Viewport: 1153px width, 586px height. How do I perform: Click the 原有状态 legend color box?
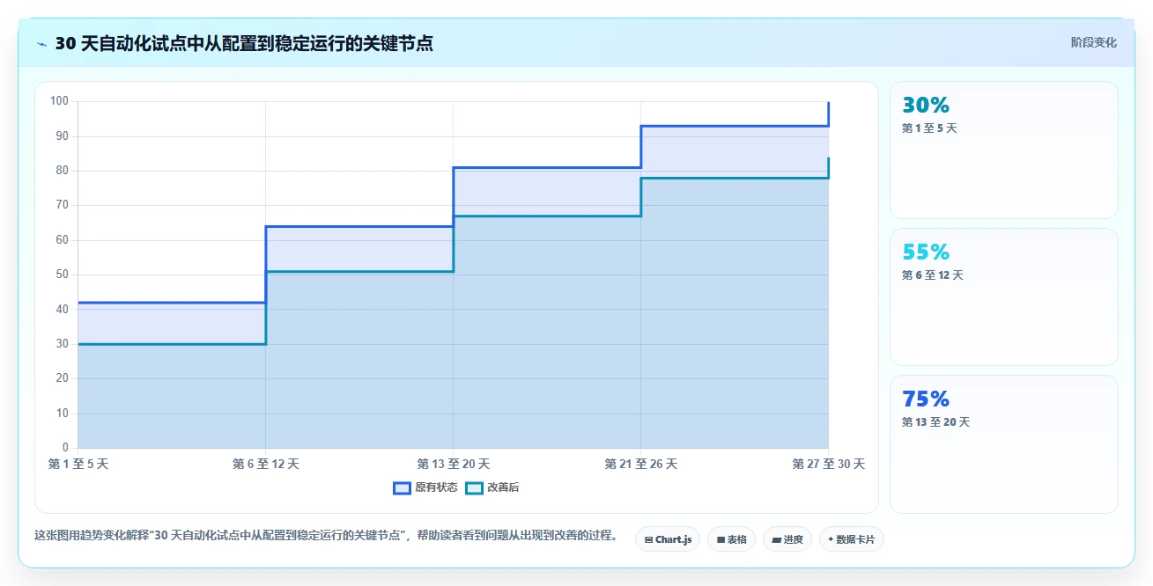402,487
